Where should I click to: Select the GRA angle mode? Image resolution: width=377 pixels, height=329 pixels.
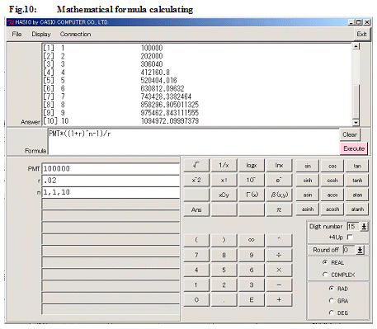pos(332,301)
